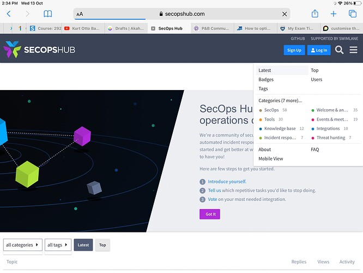363x273 pixels.
Task: Select Latest in hamburger menu
Action: [282, 70]
